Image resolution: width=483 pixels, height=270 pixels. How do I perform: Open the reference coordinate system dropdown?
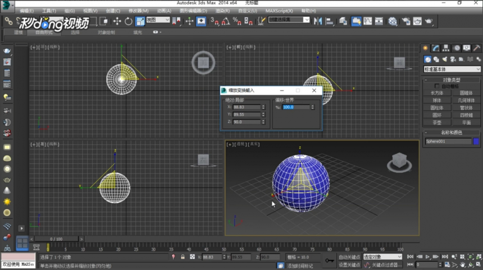(x=158, y=20)
